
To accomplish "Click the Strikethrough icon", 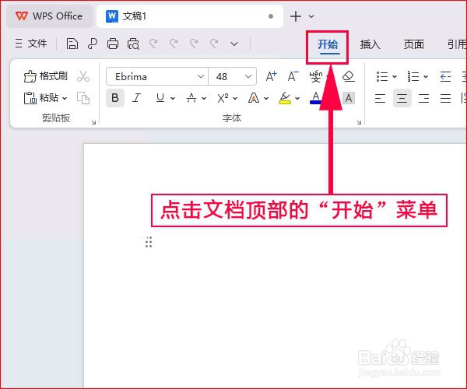I will [191, 98].
